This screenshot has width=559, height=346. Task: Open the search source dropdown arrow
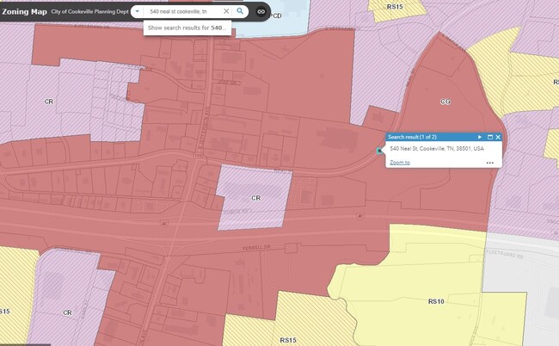point(137,11)
